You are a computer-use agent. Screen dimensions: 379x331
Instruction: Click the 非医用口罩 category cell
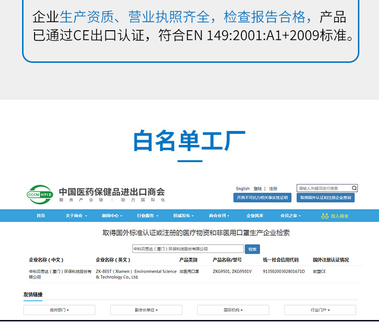pyautogui.click(x=189, y=272)
